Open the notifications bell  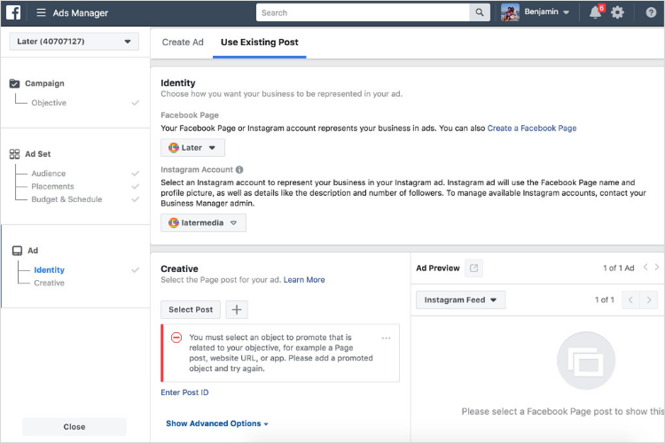pyautogui.click(x=595, y=12)
